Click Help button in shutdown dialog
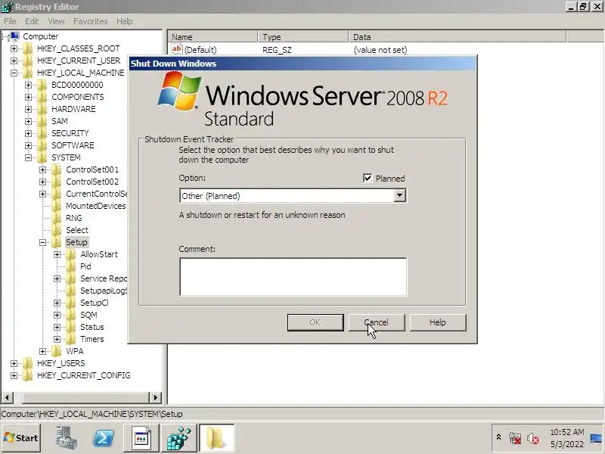The width and height of the screenshot is (605, 454). (438, 322)
